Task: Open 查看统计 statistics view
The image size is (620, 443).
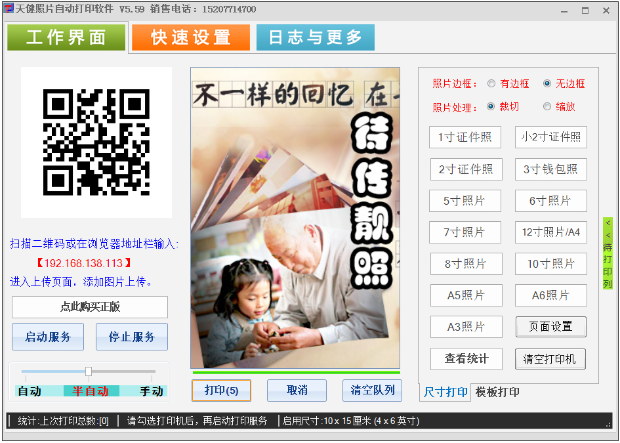Action: 466,359
